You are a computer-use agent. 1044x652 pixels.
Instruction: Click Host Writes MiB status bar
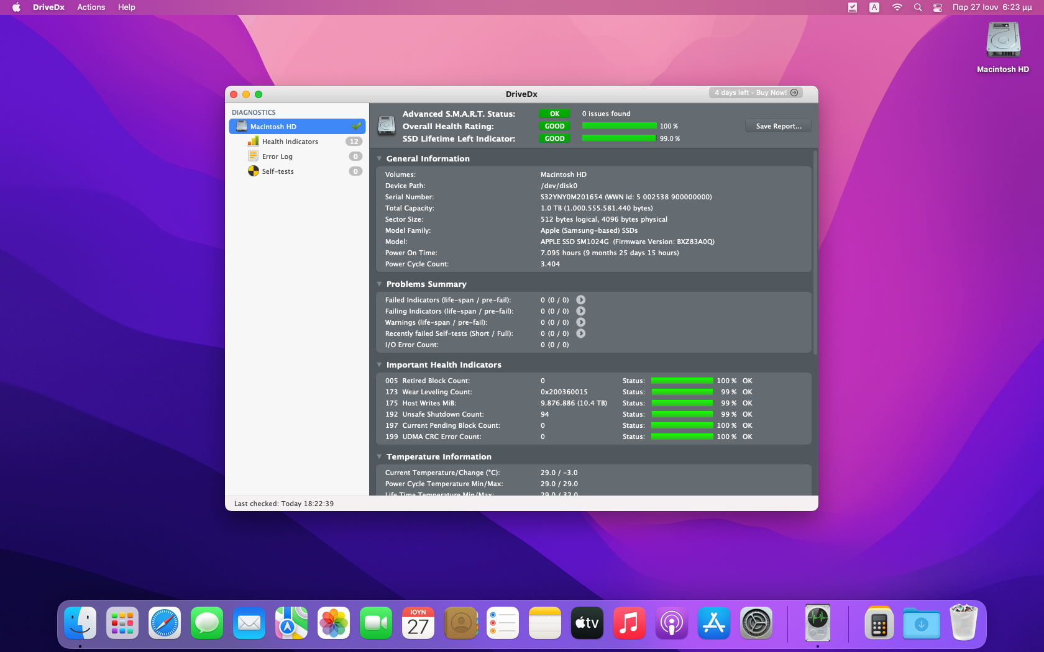point(682,403)
